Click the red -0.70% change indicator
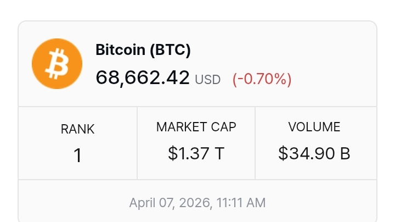This screenshot has width=395, height=222. (x=262, y=79)
